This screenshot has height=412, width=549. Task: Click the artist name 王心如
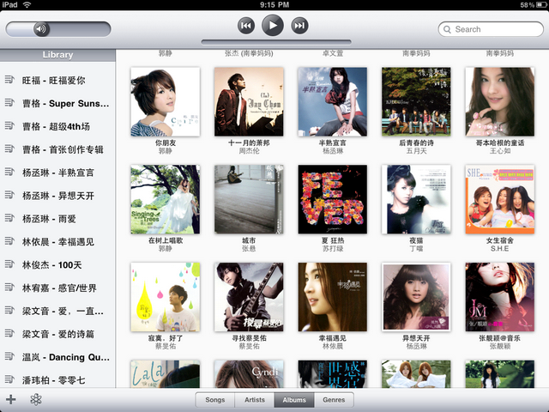pyautogui.click(x=500, y=151)
